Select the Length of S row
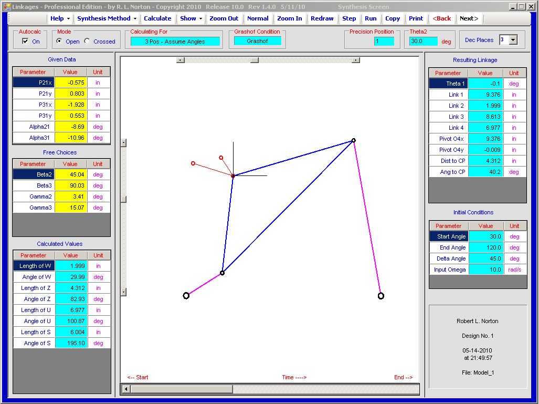The image size is (539, 404). coord(62,332)
